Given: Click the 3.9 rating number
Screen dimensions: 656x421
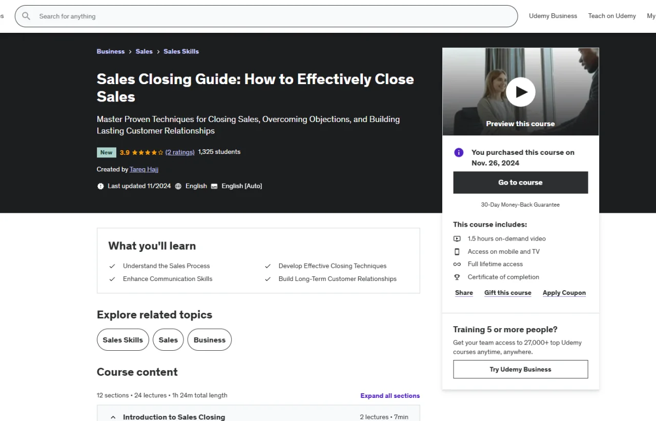Looking at the screenshot, I should (x=125, y=152).
